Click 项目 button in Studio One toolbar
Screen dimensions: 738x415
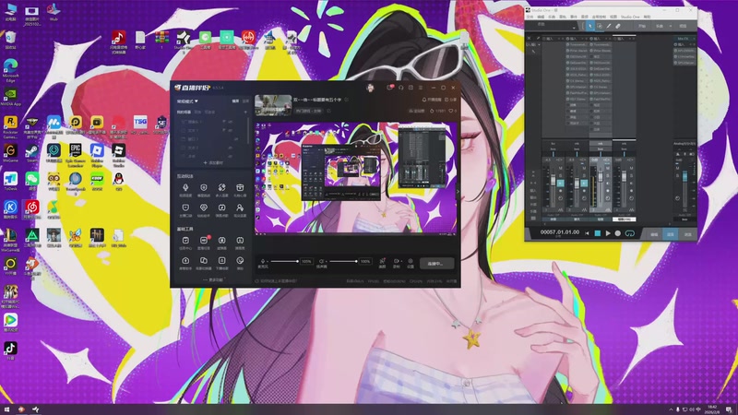[x=683, y=26]
